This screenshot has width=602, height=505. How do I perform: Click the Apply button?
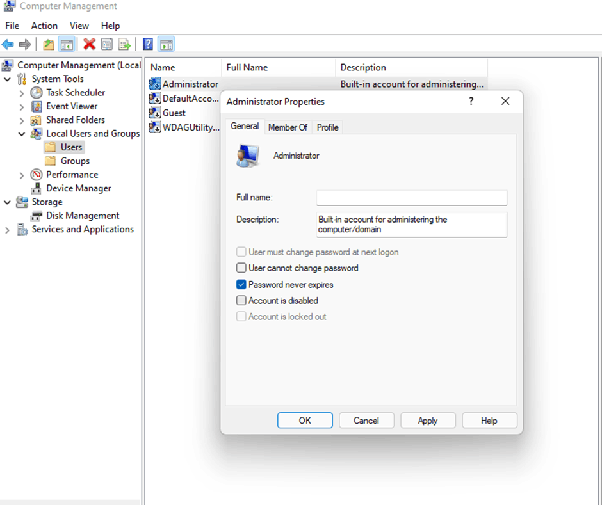pos(428,421)
